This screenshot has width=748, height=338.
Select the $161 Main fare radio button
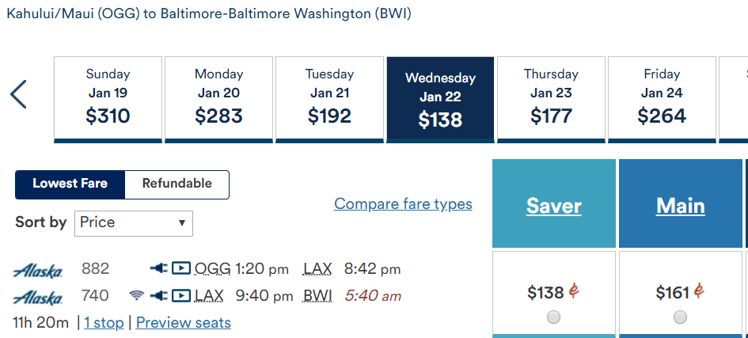point(680,317)
